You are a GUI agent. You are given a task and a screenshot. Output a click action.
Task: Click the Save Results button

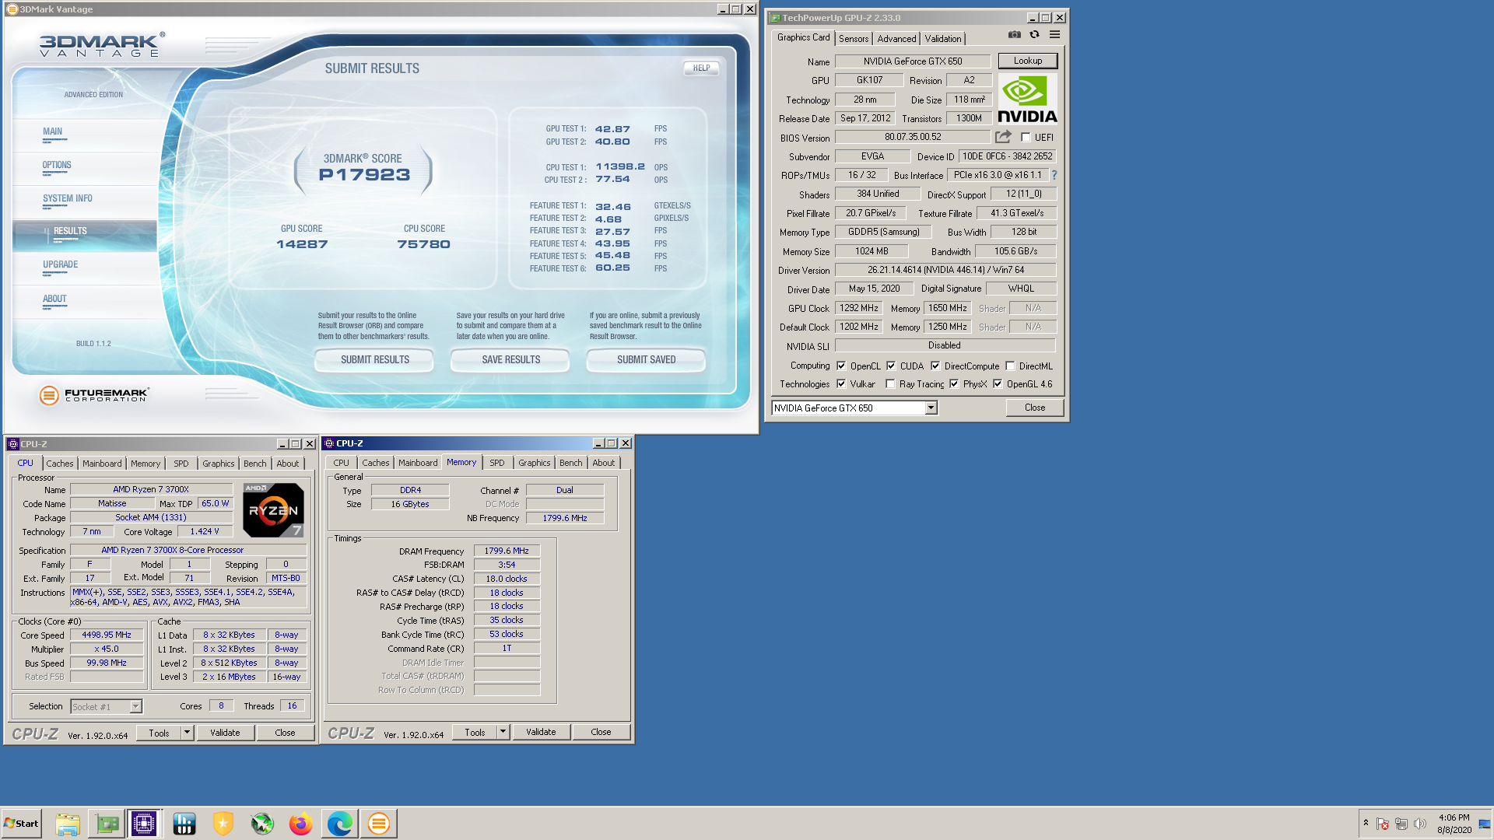[x=510, y=360]
